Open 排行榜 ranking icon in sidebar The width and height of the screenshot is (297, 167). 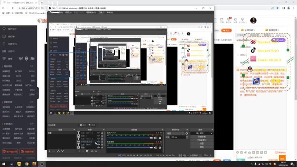pyautogui.click(x=4, y=36)
